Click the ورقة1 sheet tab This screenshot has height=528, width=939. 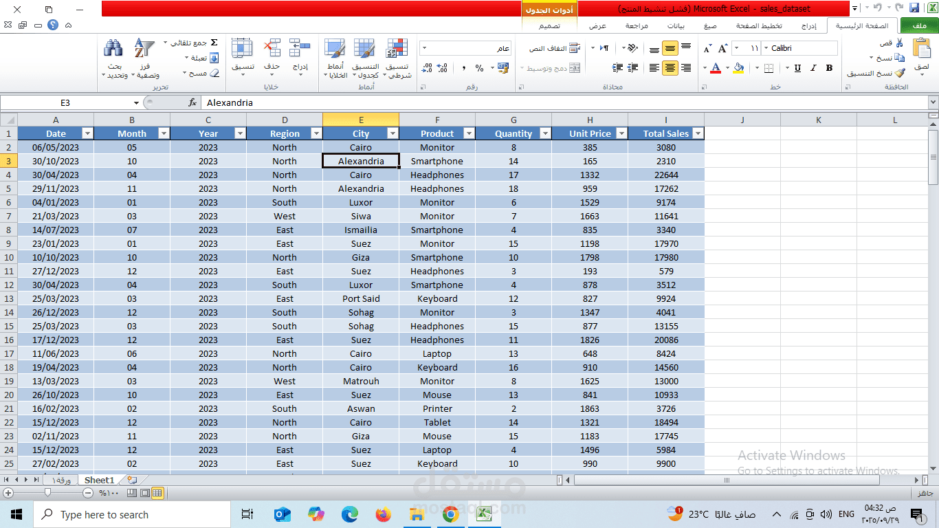61,481
